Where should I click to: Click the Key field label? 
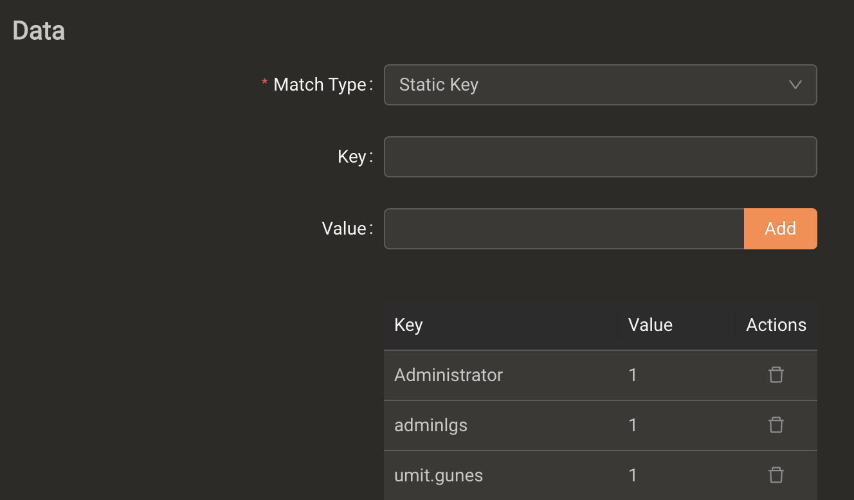[x=352, y=157]
